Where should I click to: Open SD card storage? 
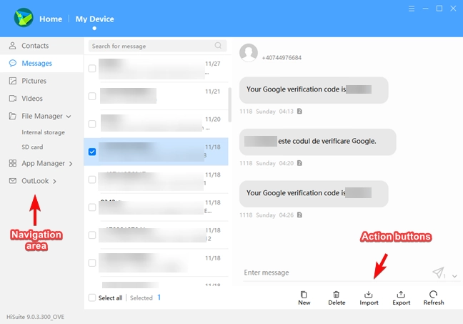click(32, 147)
